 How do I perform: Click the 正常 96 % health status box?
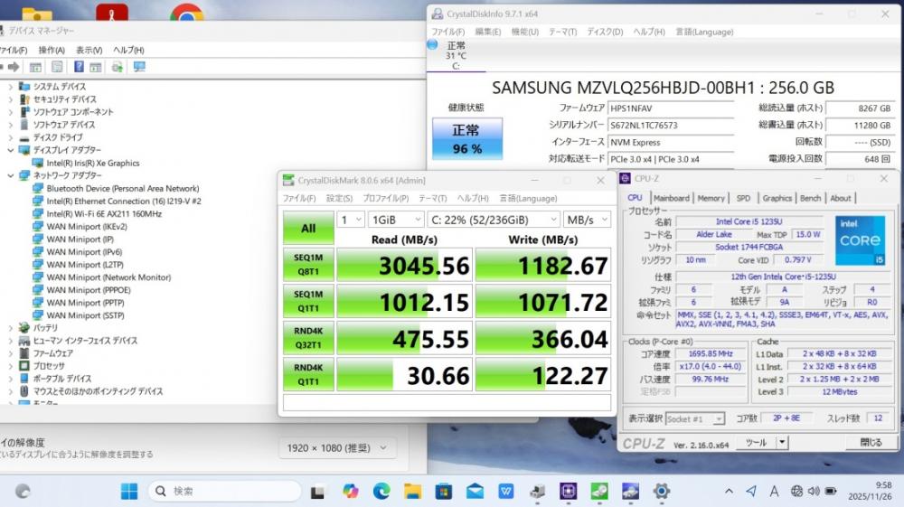467,139
